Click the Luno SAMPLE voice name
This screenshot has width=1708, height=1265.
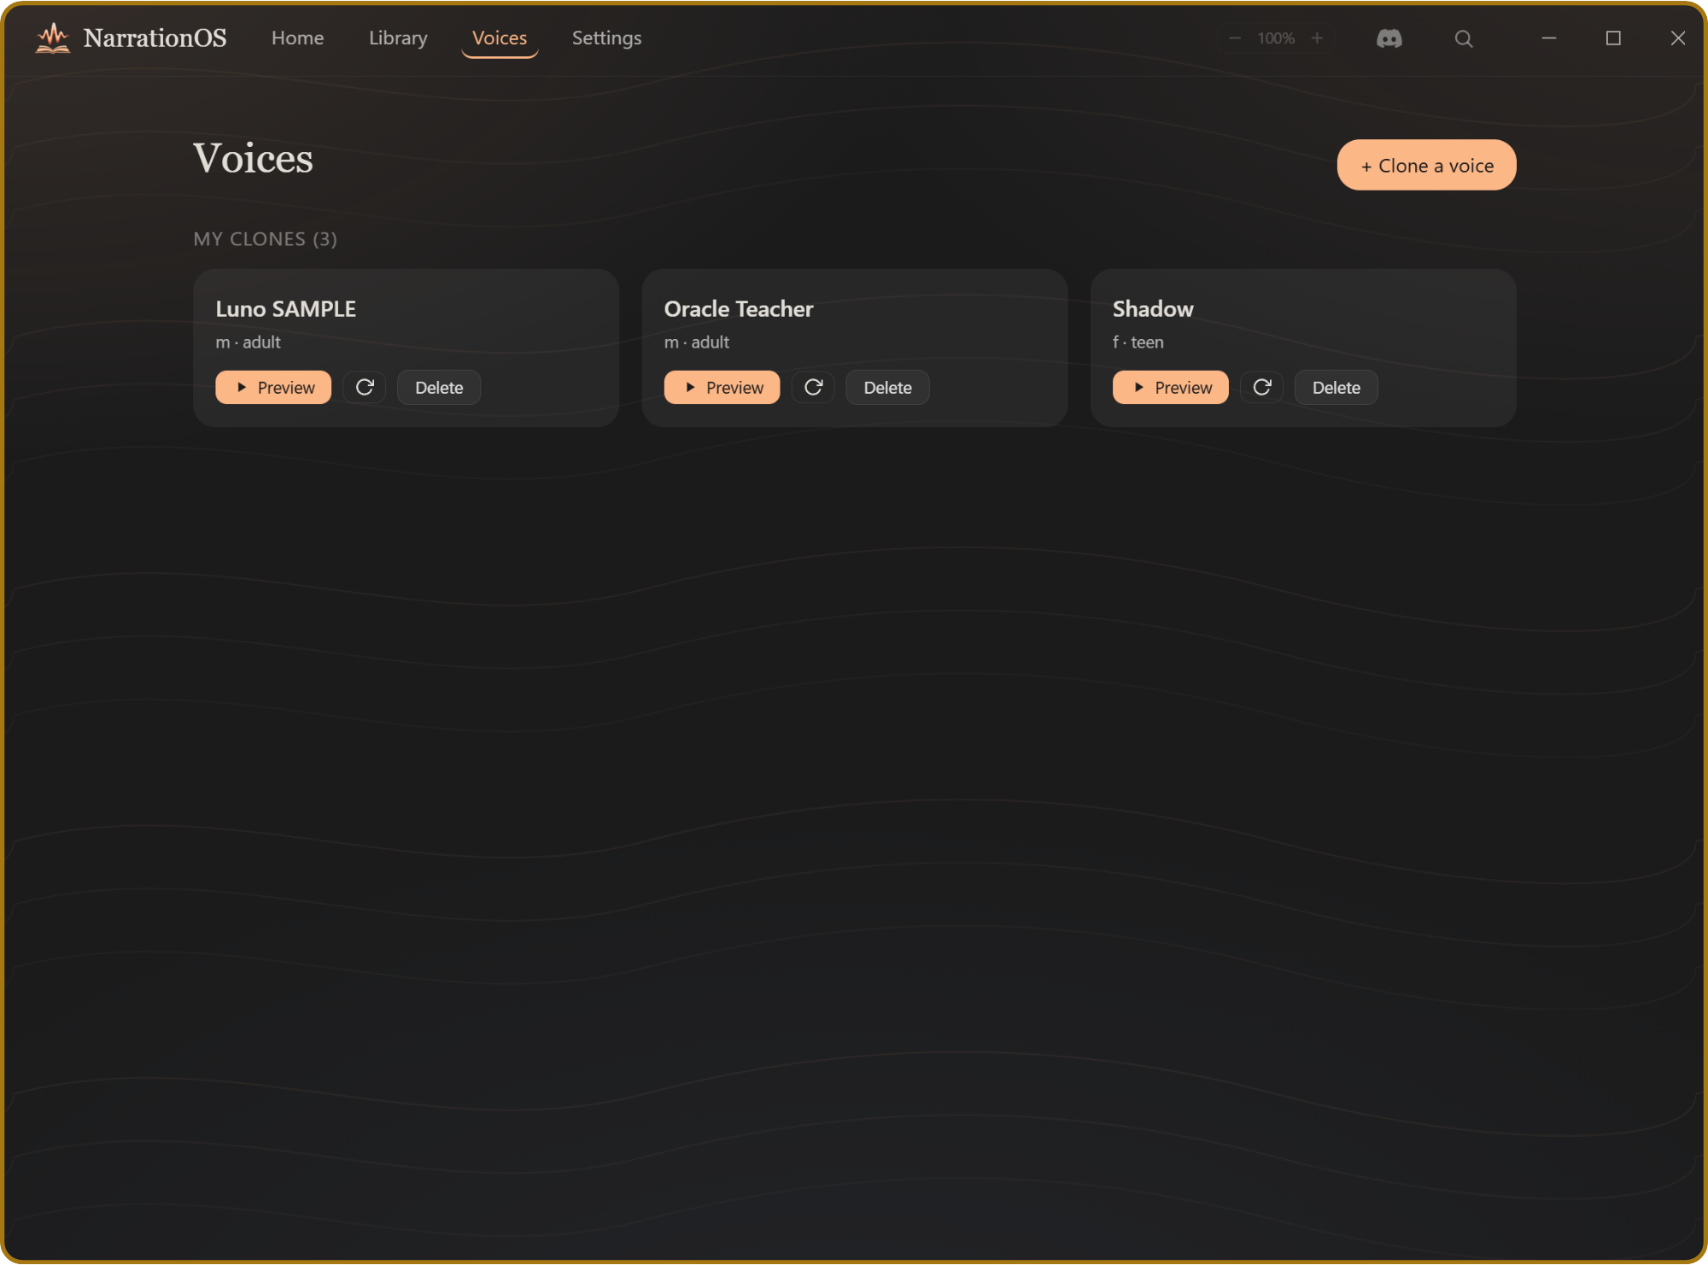pos(286,309)
